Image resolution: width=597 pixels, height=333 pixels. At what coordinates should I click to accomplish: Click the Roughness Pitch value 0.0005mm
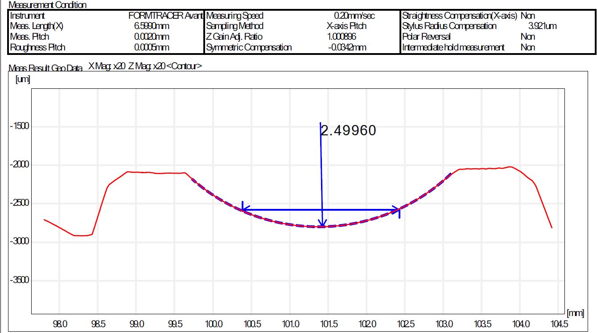point(152,47)
